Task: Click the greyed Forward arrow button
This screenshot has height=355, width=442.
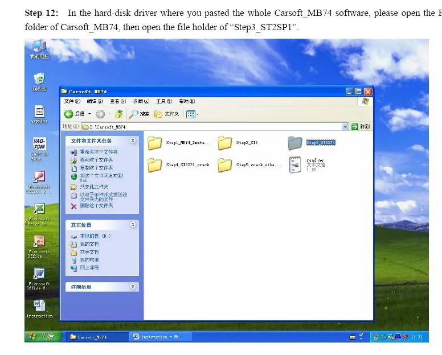Action: coord(100,114)
